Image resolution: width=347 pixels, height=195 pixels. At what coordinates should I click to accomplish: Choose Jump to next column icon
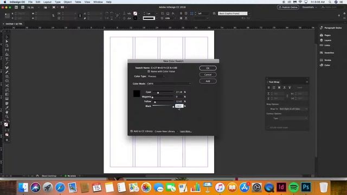click(x=290, y=88)
